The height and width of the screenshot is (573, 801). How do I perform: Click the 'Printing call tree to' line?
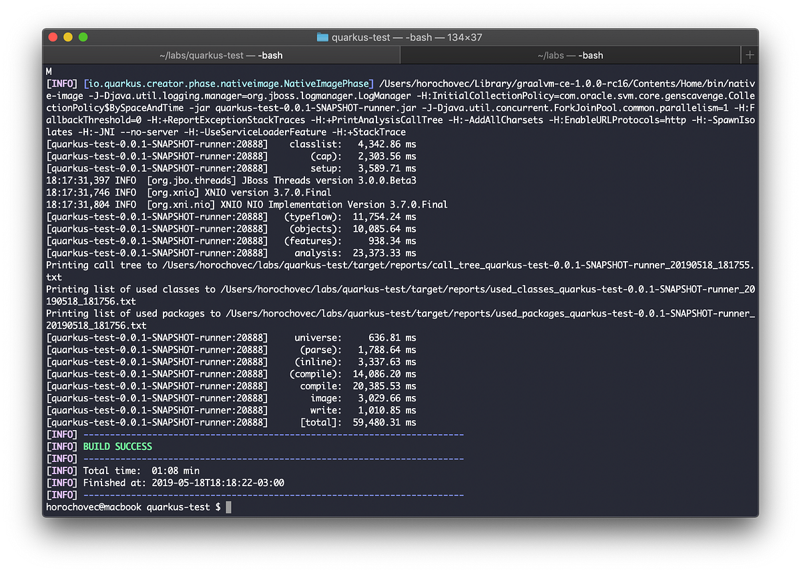tap(400, 271)
